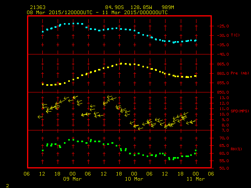
Task: Click the 850.0 pressure tick value
Action: point(223,92)
